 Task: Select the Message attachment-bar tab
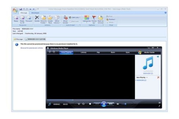[18, 39]
